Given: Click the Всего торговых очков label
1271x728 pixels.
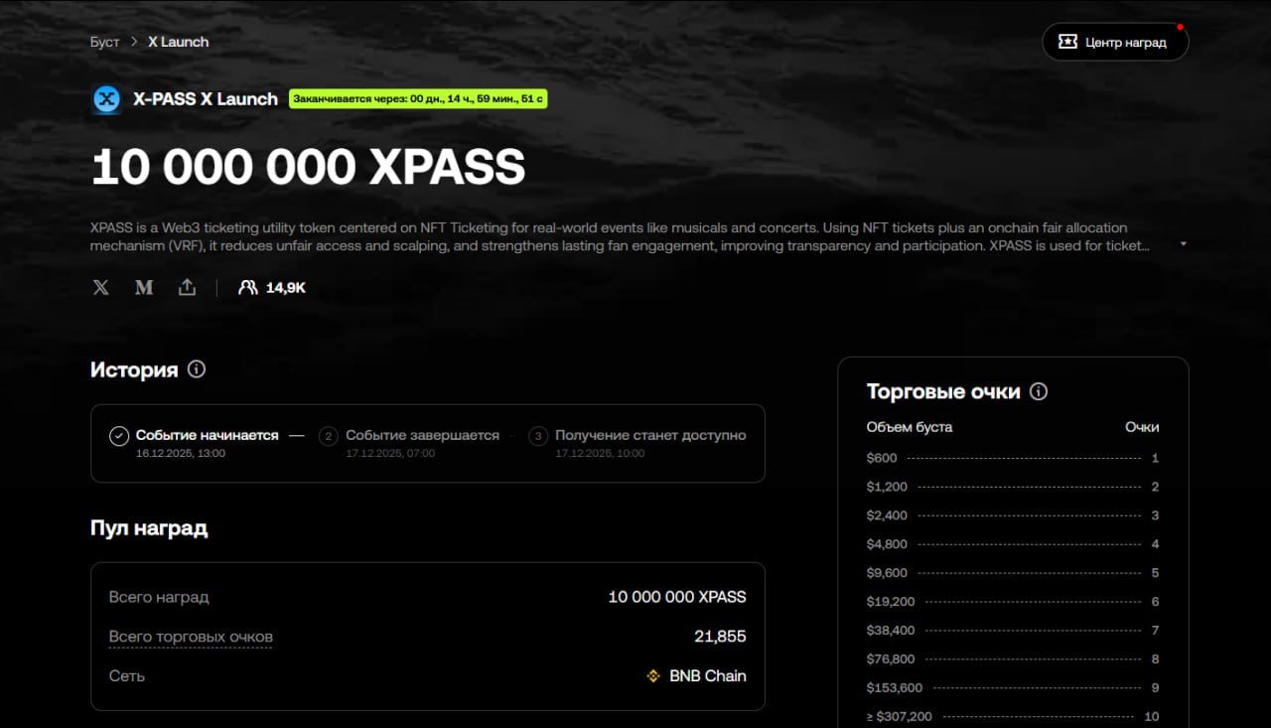Looking at the screenshot, I should click(191, 637).
